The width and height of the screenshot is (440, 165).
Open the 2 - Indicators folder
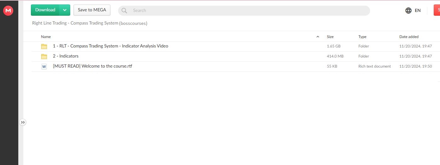tap(66, 56)
